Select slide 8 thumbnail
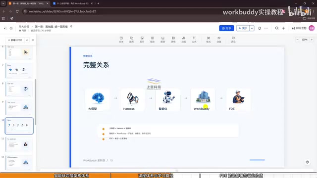317x178 pixels. click(19, 89)
